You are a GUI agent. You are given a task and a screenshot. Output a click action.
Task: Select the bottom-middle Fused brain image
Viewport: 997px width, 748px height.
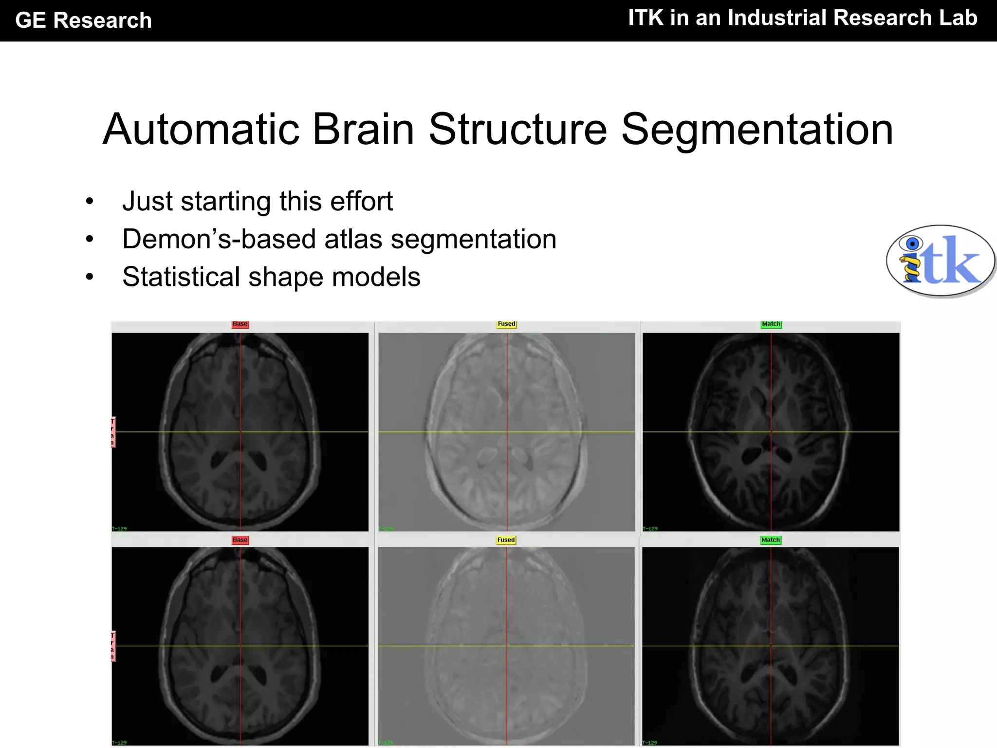click(506, 646)
